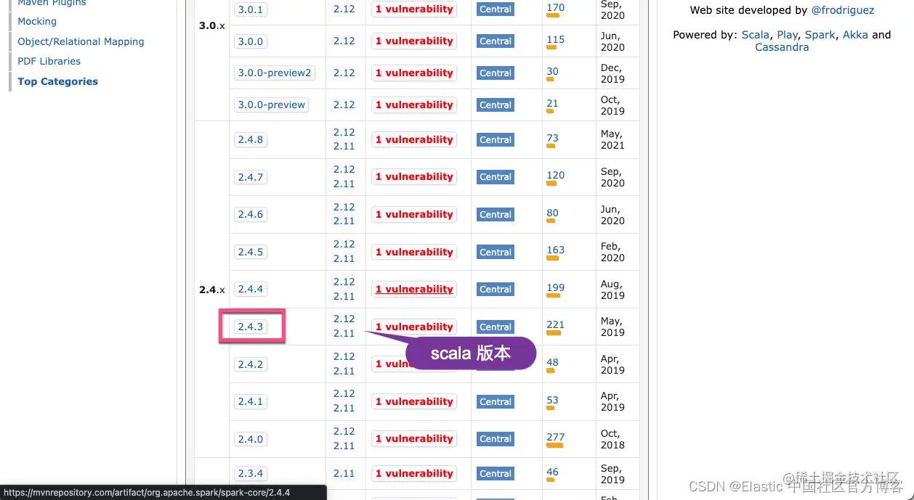Image resolution: width=914 pixels, height=500 pixels.
Task: Select Scala 2.11 for version 2.3.4
Action: tap(344, 474)
